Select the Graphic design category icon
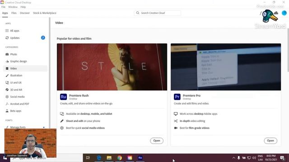Viewport: 289px width, 162px height. [7, 61]
